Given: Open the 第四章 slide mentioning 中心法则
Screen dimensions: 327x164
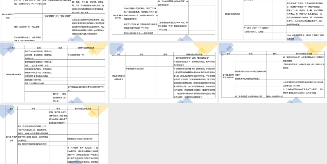Looking at the screenshot, I should [54, 73].
